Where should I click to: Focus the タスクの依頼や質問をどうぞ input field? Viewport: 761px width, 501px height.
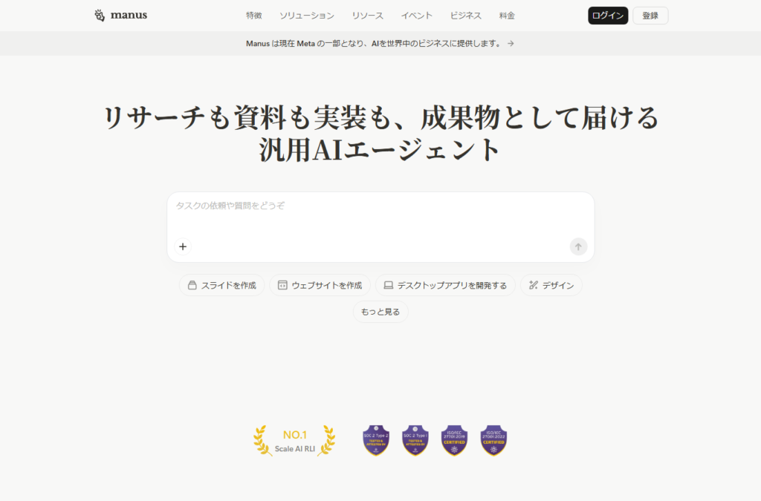coord(380,227)
